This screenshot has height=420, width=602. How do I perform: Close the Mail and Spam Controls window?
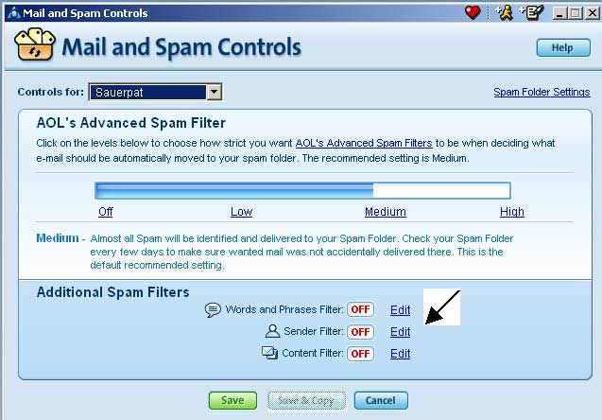pos(592,13)
